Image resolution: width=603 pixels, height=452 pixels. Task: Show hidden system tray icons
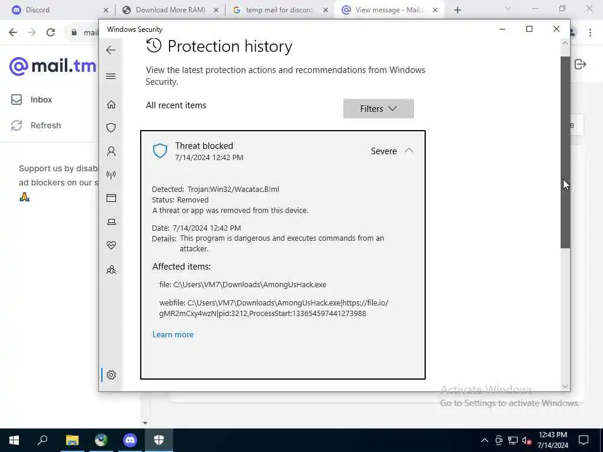(x=485, y=440)
